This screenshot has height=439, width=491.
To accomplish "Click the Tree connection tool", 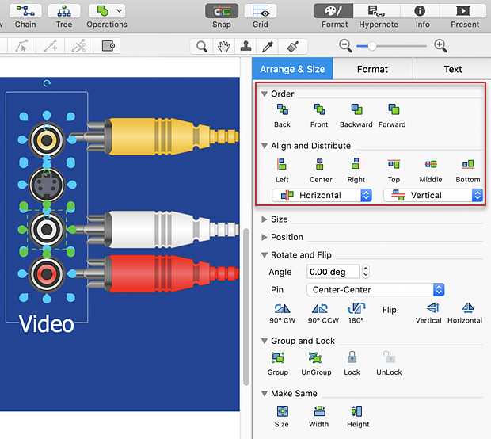I will (64, 11).
